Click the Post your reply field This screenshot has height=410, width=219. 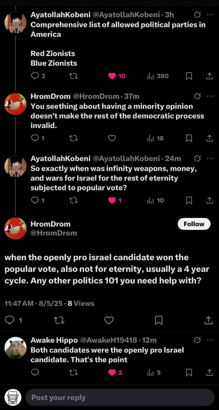(x=120, y=398)
